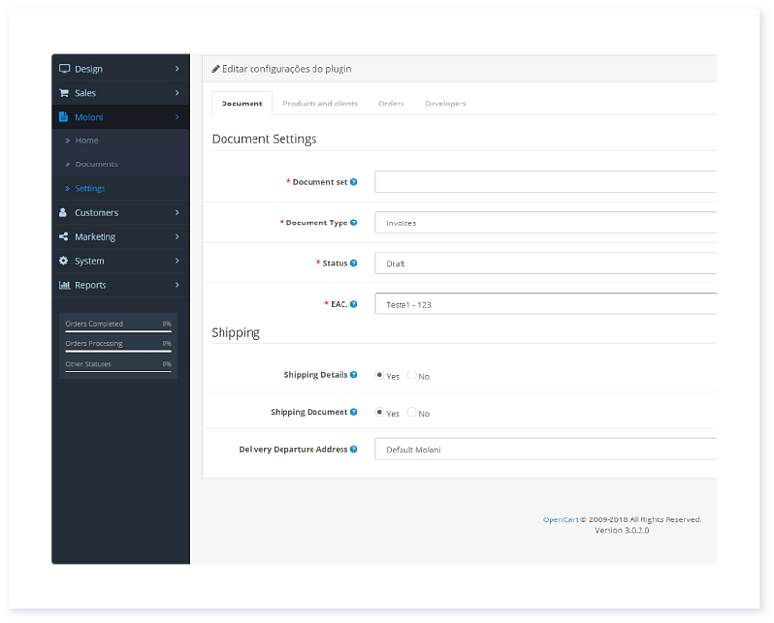
Task: Select No for Shipping Details
Action: tap(412, 375)
